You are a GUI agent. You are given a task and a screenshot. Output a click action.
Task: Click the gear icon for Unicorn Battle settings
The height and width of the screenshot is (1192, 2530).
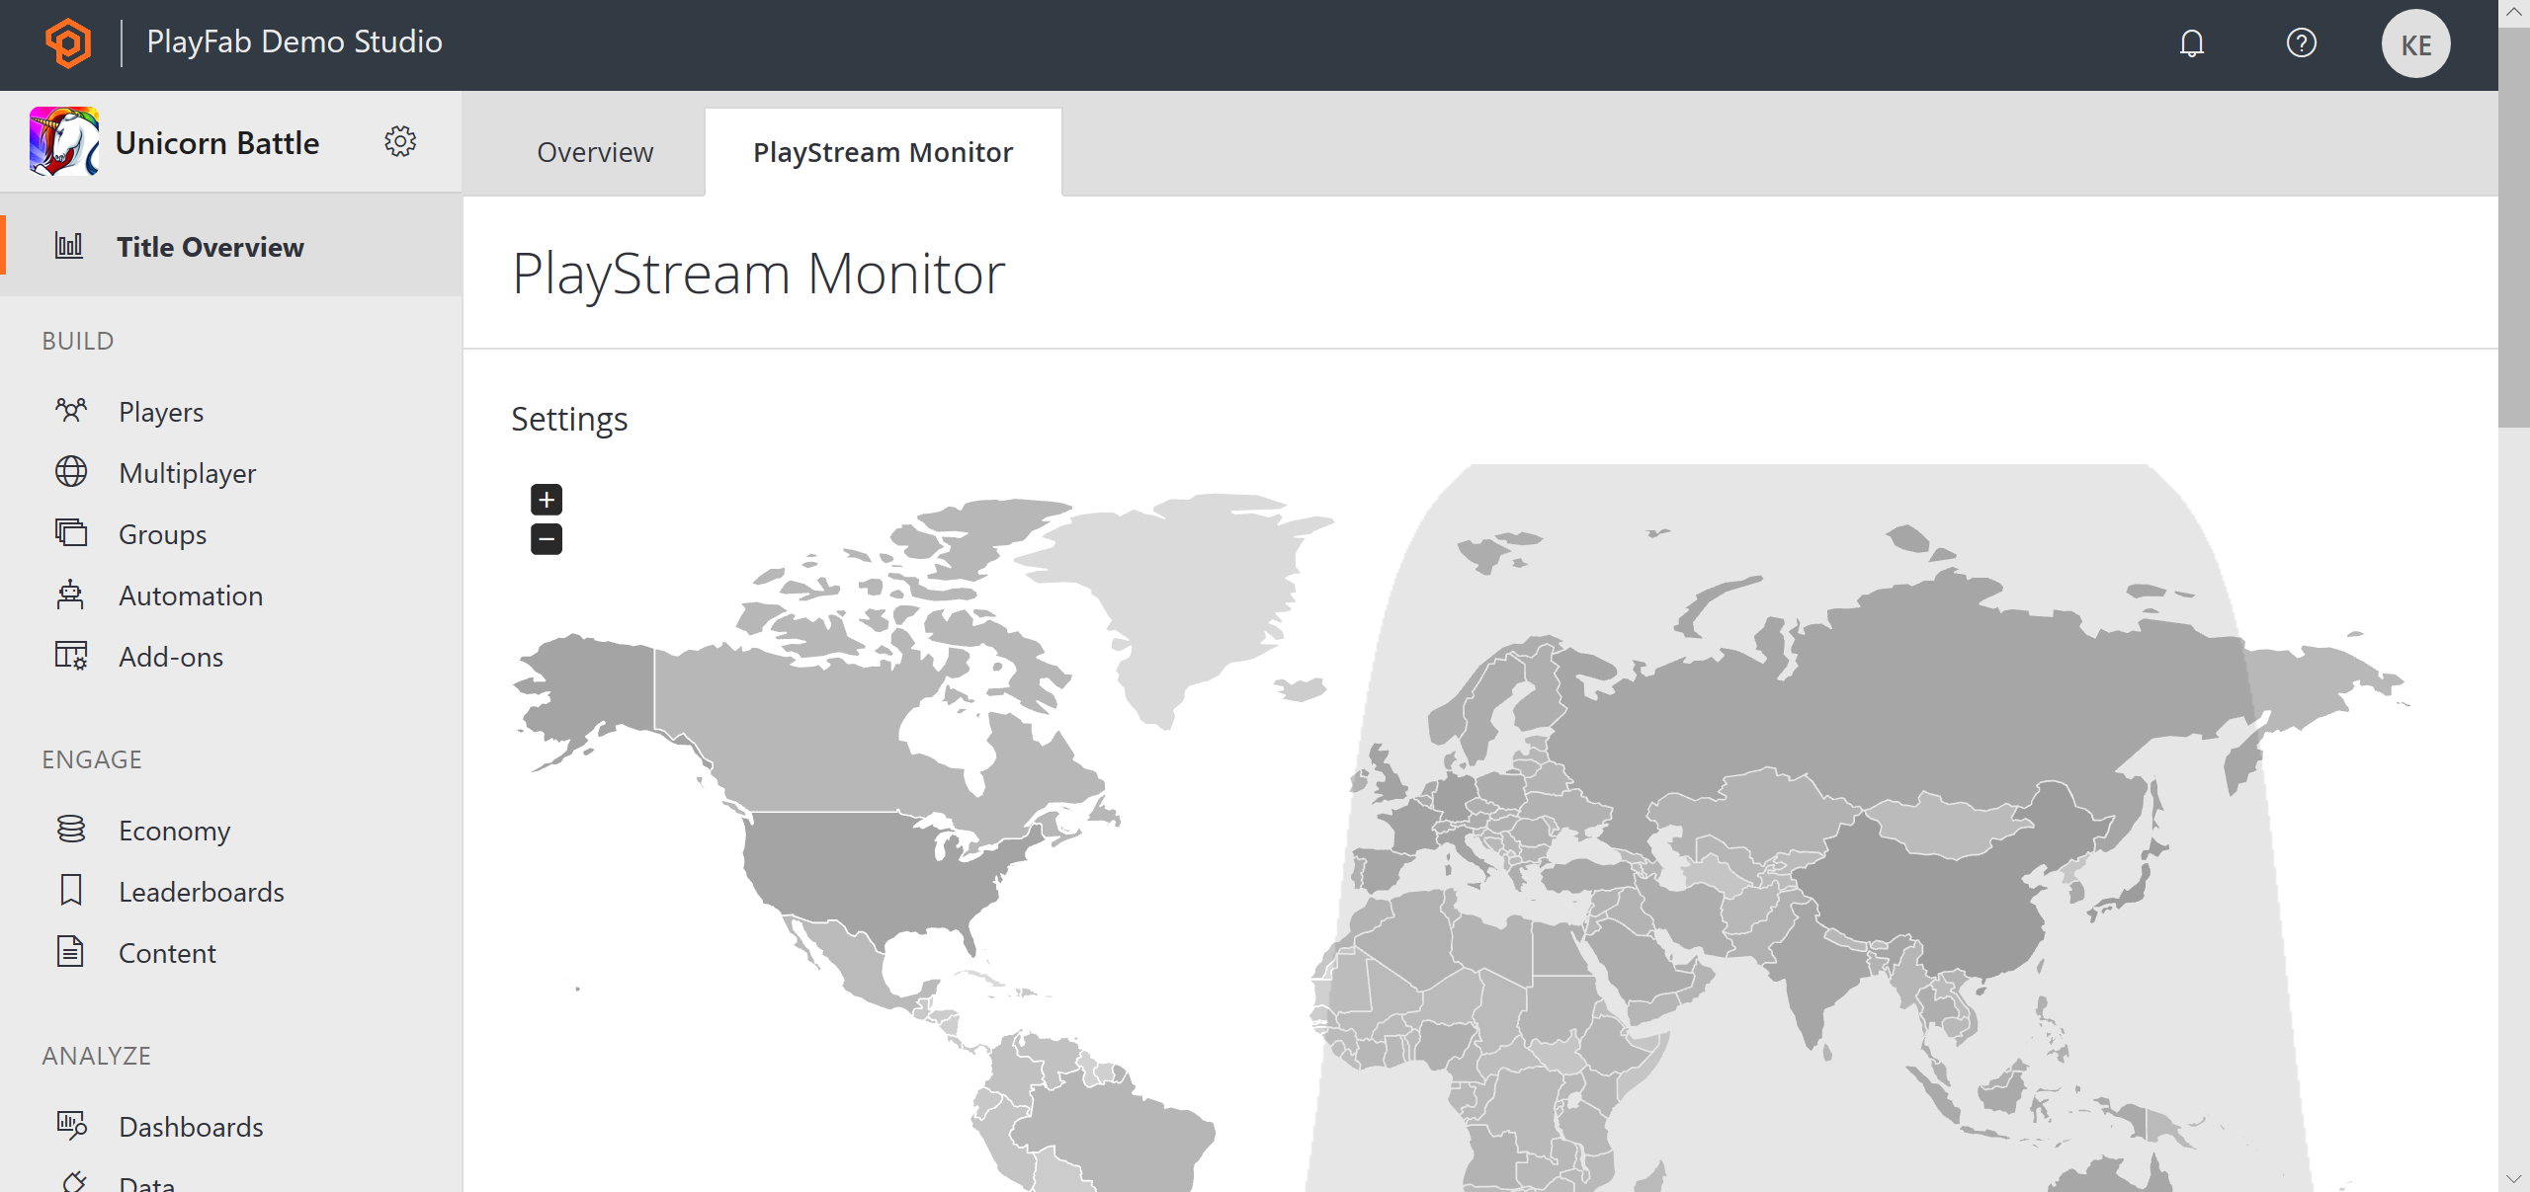[x=402, y=142]
